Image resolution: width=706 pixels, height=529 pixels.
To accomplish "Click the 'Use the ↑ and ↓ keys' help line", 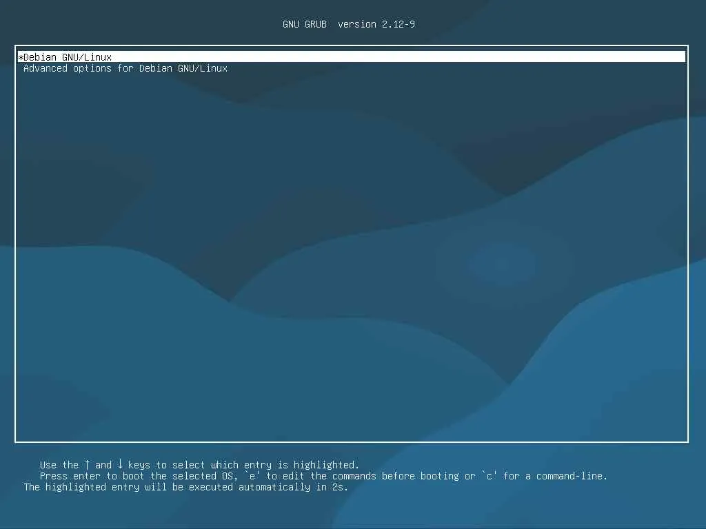I will point(199,465).
